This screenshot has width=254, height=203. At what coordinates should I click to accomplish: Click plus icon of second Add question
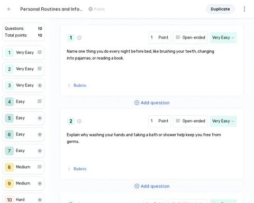137,186
